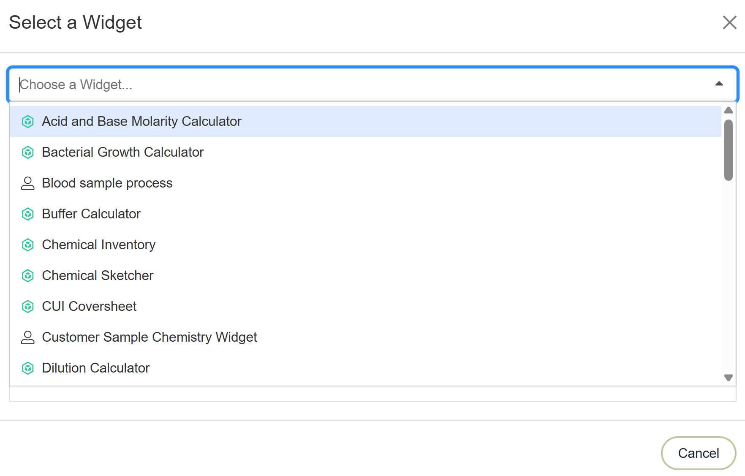The height and width of the screenshot is (476, 745).
Task: Click the user icon next to Customer Sample Chemistry Widget
Action: [x=28, y=337]
